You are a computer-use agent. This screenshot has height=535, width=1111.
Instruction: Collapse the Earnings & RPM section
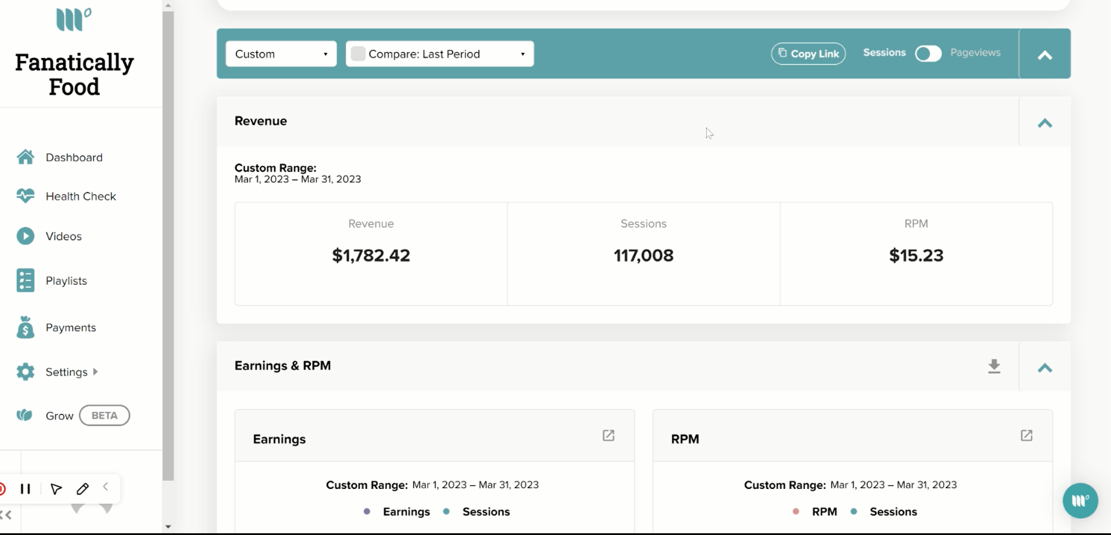tap(1045, 368)
